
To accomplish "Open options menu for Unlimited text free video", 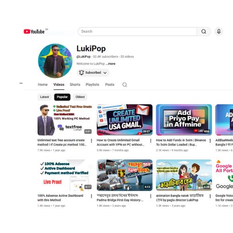I will coord(91,141).
